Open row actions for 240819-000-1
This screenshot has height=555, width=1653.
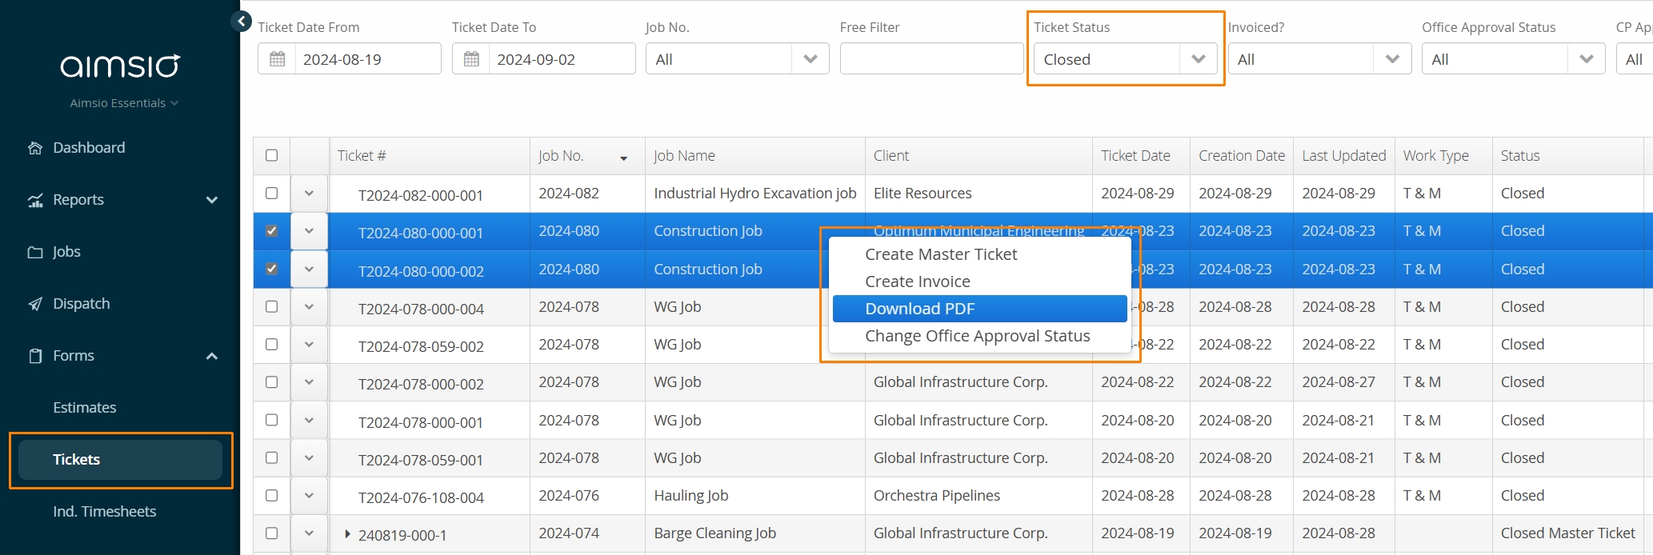click(x=309, y=533)
